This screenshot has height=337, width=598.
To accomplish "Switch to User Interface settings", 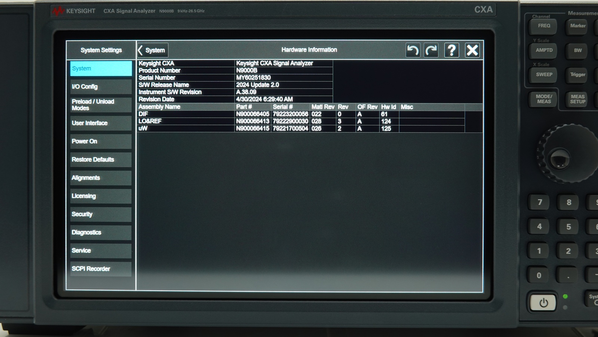I will 101,123.
